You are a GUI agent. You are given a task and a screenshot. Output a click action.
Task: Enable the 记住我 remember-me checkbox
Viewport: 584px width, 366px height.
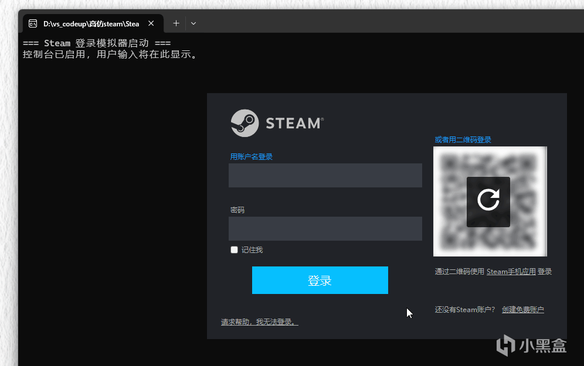pyautogui.click(x=234, y=249)
